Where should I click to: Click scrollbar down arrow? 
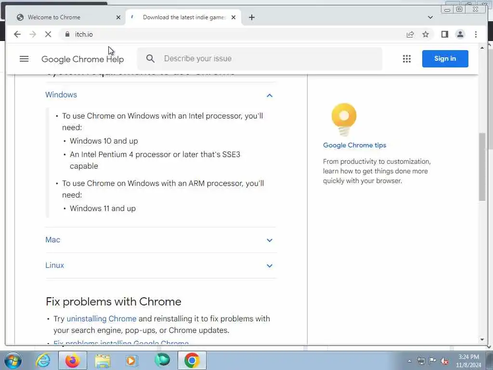482,340
